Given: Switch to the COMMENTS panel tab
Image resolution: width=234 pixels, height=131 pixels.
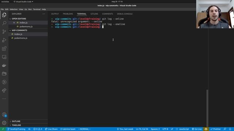Looking at the screenshot, I should pyautogui.click(x=107, y=14).
